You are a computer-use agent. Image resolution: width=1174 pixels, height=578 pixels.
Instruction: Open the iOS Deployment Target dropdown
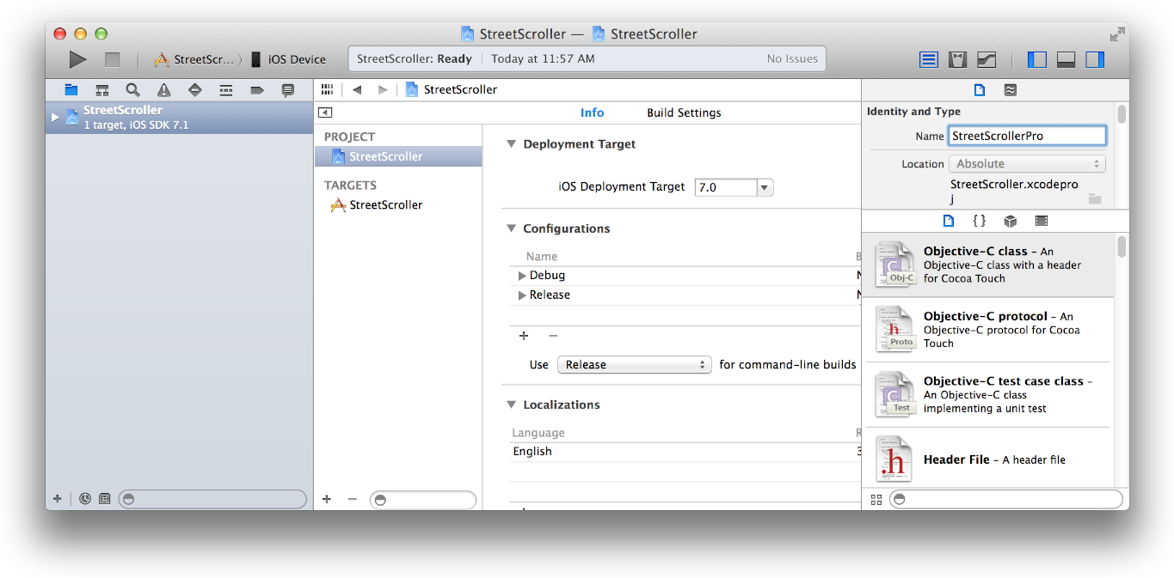765,187
